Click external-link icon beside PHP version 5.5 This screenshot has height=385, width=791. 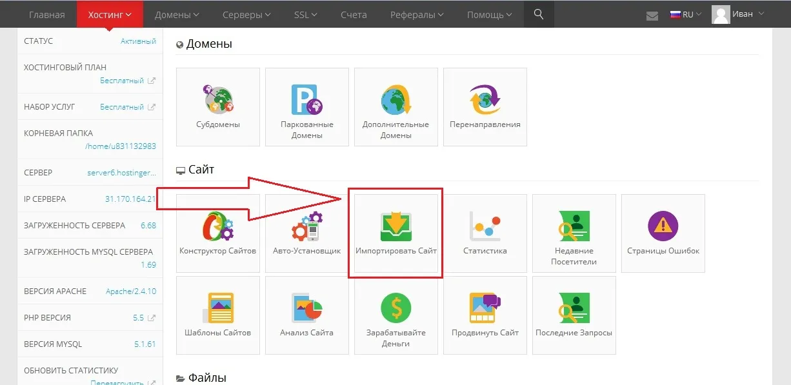[x=152, y=318]
